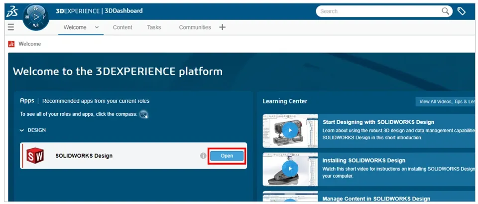
Task: Collapse the DESIGN section
Action: [21, 130]
